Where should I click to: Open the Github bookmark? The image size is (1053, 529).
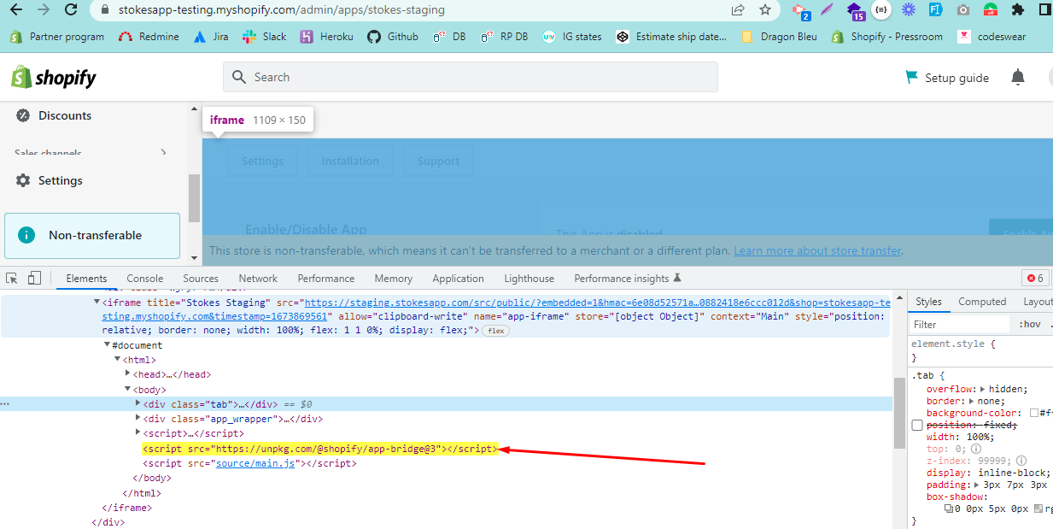(393, 37)
